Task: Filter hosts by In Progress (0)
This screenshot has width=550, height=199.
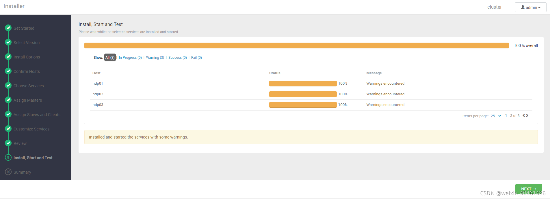Action: pyautogui.click(x=130, y=58)
